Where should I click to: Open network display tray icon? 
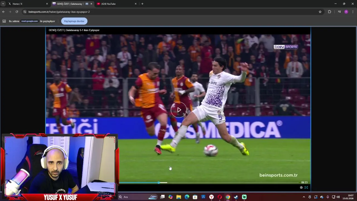334,197
